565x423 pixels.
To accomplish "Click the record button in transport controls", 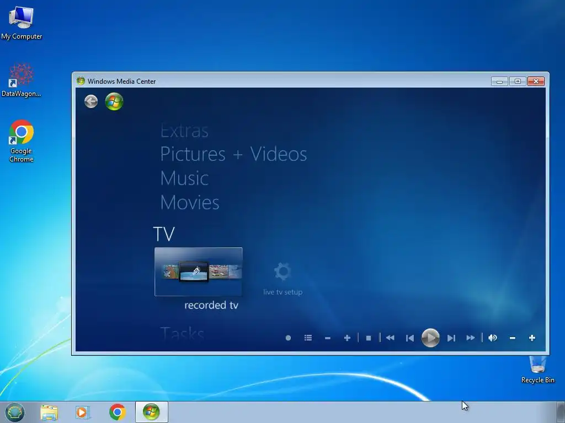I will tap(288, 338).
